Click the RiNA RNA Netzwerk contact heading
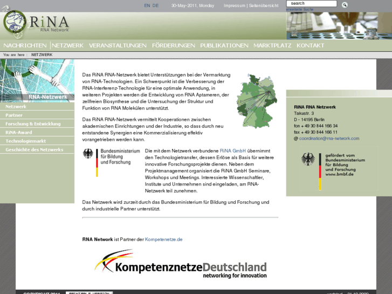This screenshot has height=294, width=392. click(x=315, y=107)
